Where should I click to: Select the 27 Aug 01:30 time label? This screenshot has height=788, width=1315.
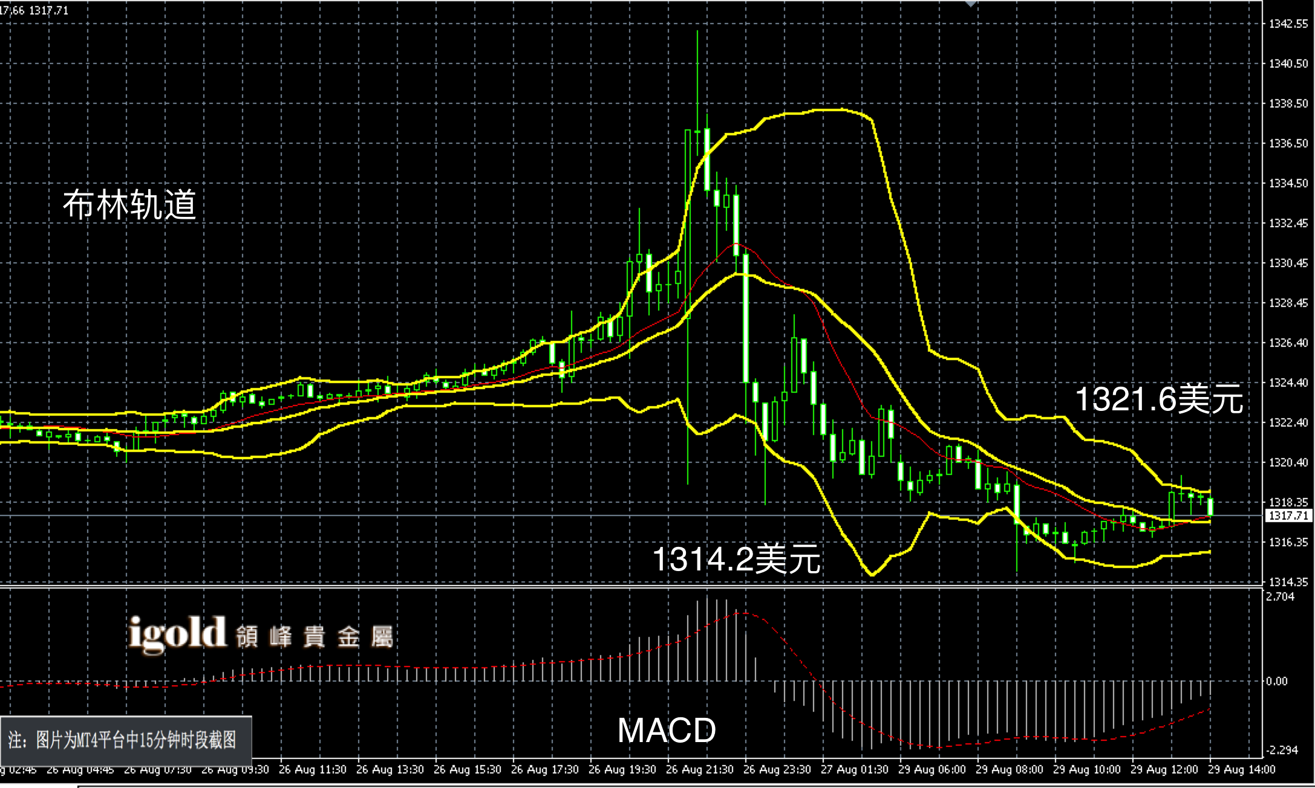pyautogui.click(x=854, y=770)
